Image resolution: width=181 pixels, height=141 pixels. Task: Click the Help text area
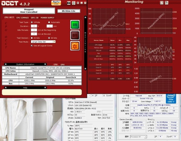(x=42, y=92)
